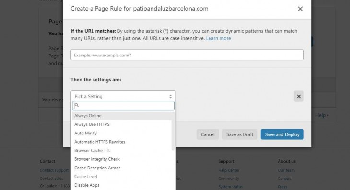
Task: Open Our team footer link
Action: [286, 170]
